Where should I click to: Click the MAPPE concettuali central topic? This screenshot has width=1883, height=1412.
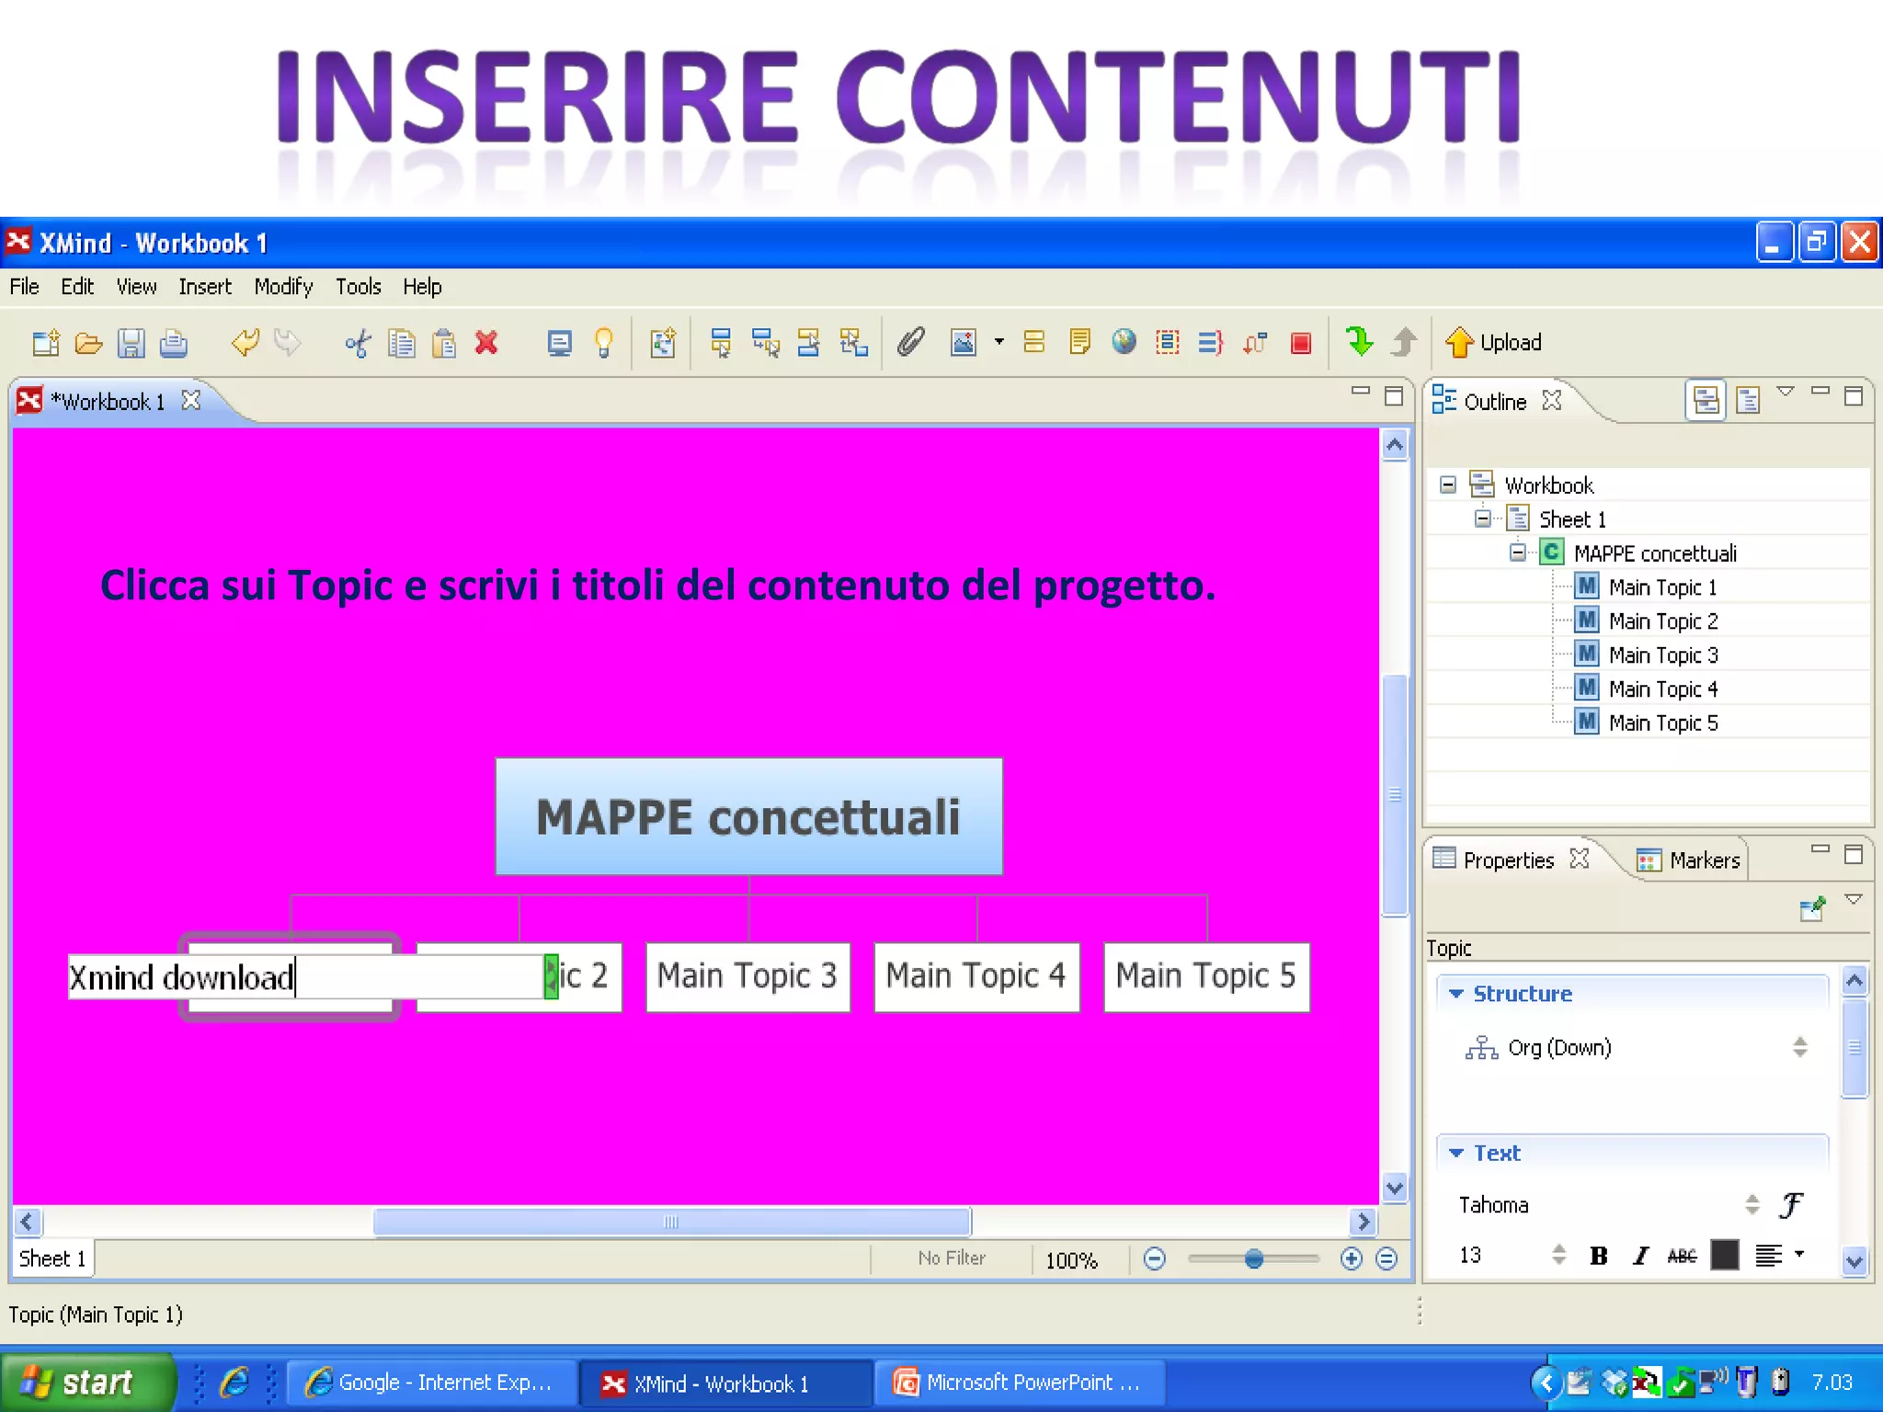click(x=748, y=816)
